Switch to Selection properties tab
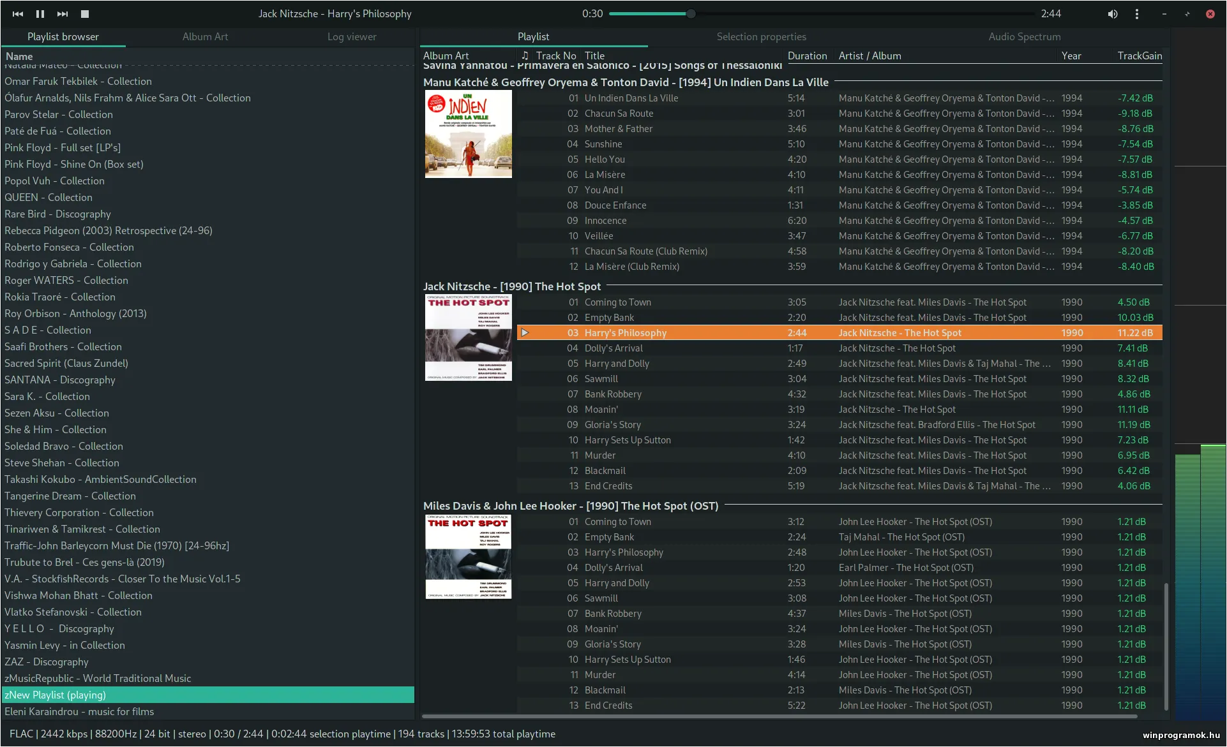The image size is (1227, 747). tap(761, 36)
